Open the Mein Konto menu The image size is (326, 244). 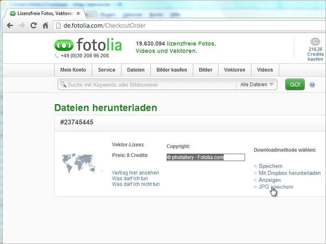73,70
